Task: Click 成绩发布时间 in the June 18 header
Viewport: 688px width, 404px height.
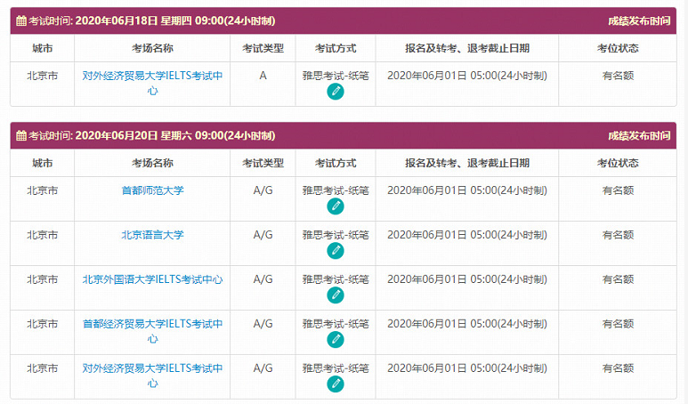Action: pos(639,20)
